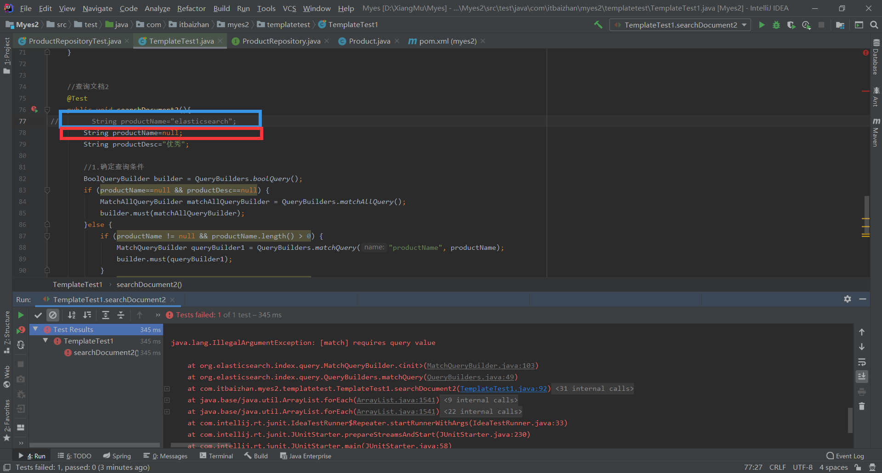
Task: Click 4 spaces indent setting
Action: click(x=833, y=467)
